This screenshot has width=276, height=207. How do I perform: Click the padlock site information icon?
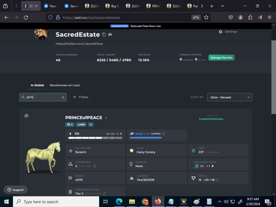pos(58,18)
